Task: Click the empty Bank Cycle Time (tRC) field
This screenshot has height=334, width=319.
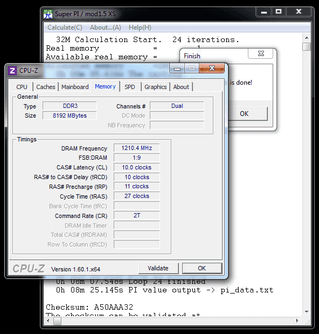Action: (137, 206)
